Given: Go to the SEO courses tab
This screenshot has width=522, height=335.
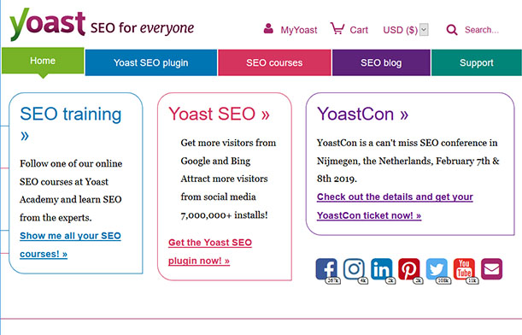Looking at the screenshot, I should click(274, 62).
